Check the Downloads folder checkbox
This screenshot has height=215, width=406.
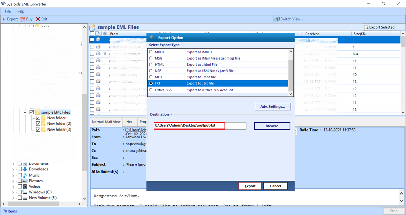coord(20,169)
